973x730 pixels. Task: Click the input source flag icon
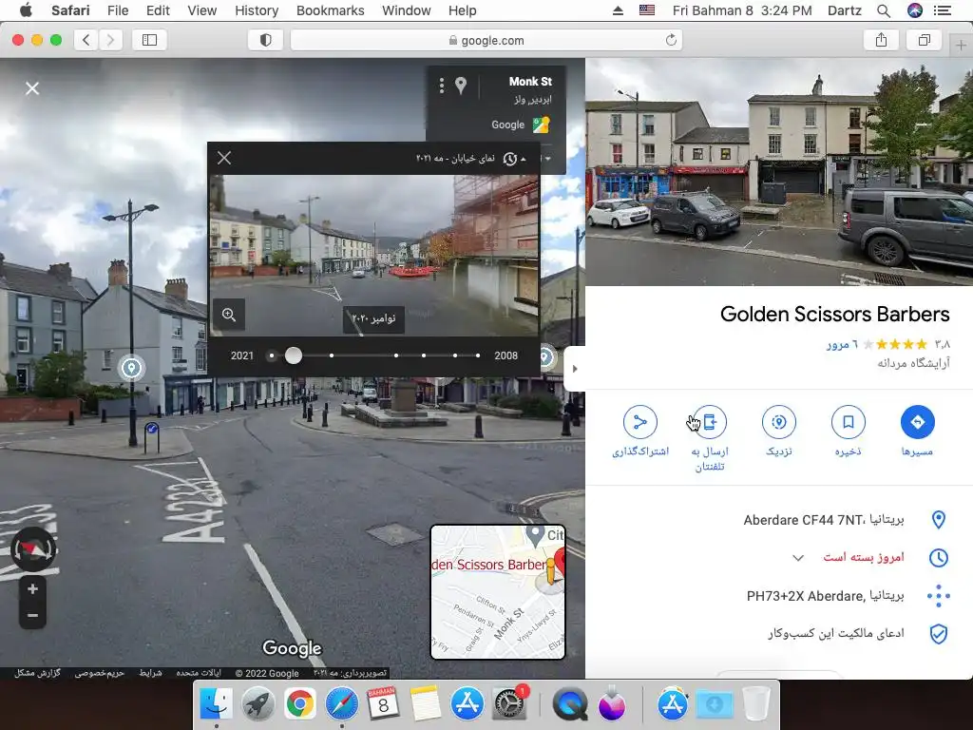pos(646,10)
